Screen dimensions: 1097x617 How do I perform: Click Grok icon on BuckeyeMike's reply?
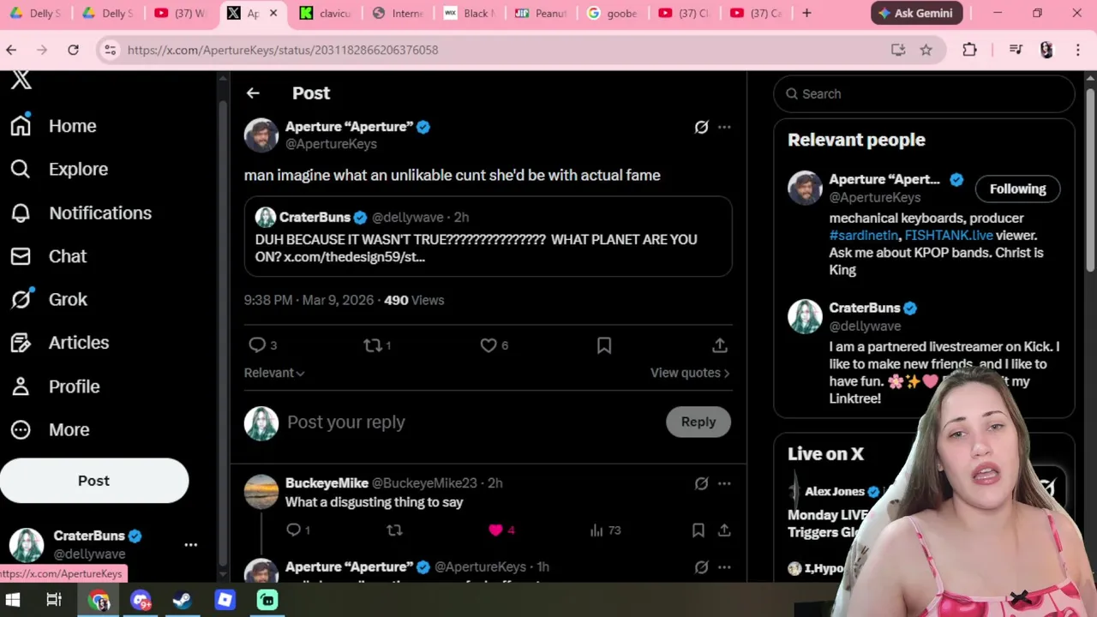[701, 483]
